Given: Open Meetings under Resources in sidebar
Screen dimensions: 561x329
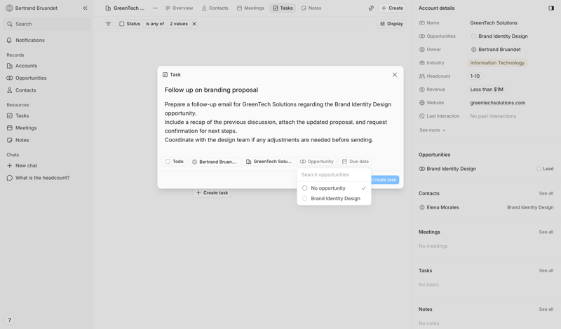Looking at the screenshot, I should tap(22, 128).
